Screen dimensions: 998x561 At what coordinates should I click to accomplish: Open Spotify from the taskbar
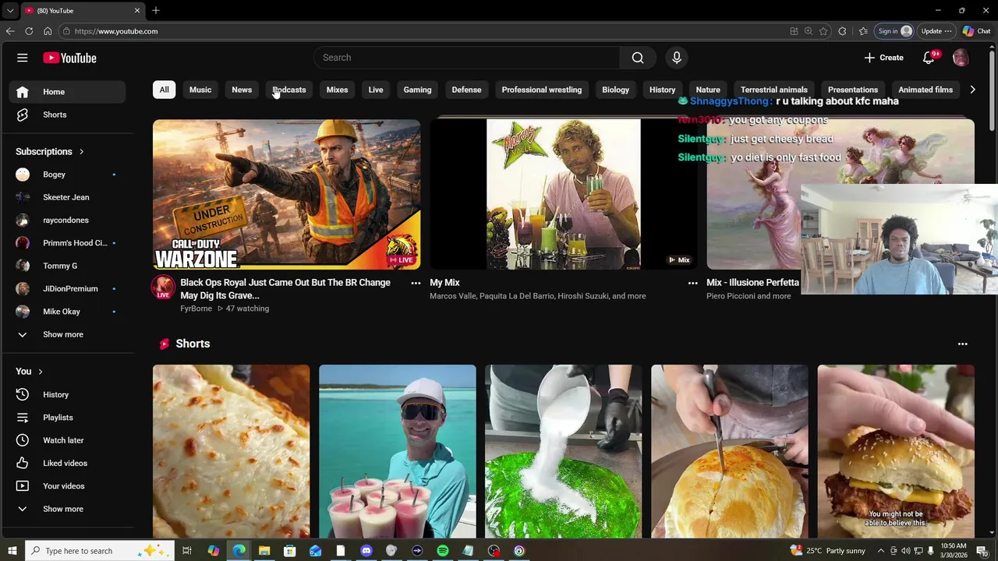pyautogui.click(x=443, y=551)
